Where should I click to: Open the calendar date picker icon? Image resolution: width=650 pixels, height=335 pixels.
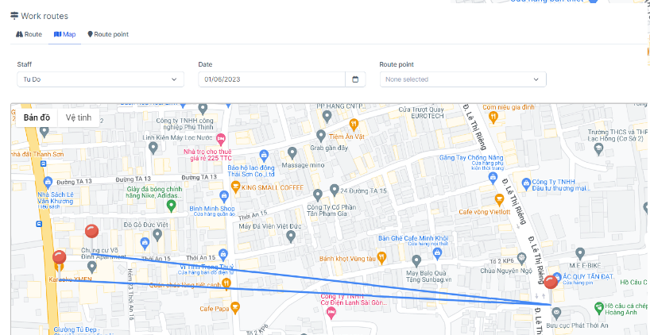coord(355,79)
